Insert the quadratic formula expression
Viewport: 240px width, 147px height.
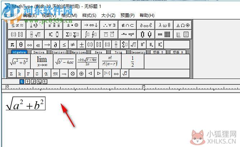87,61
